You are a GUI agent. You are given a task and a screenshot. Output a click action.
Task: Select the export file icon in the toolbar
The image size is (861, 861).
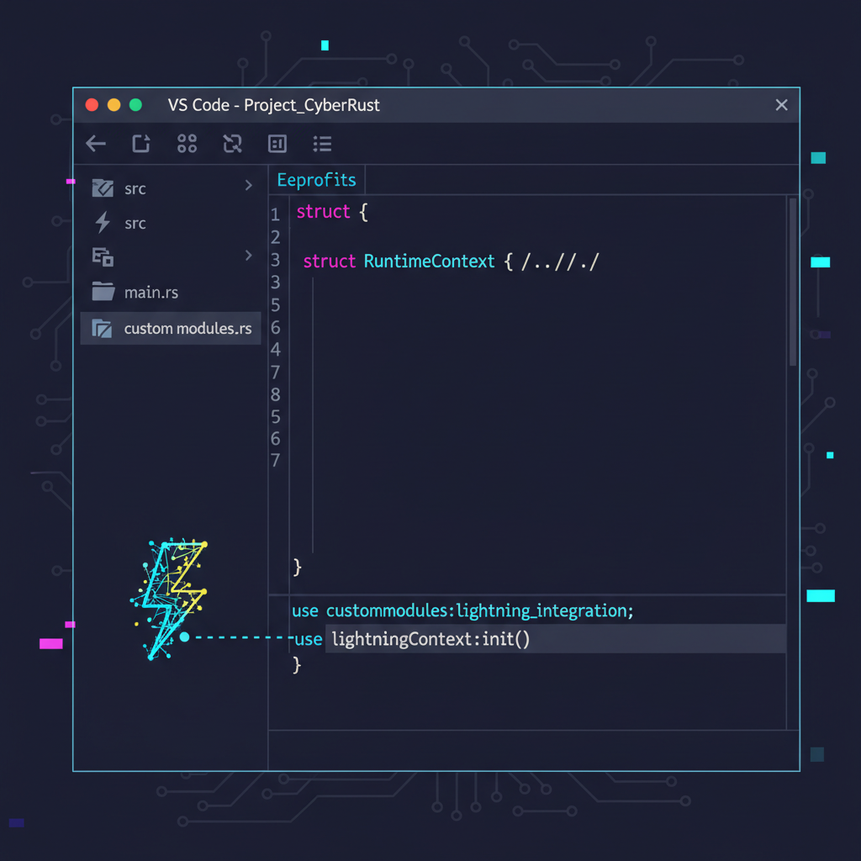[140, 143]
